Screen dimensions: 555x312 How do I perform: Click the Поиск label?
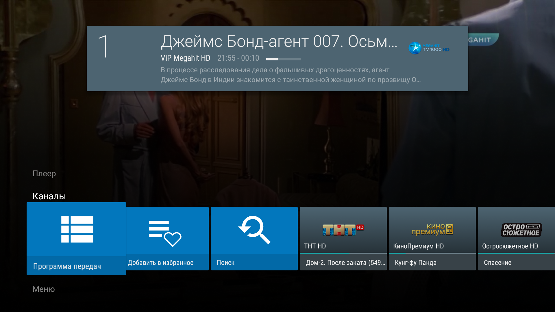[225, 263]
